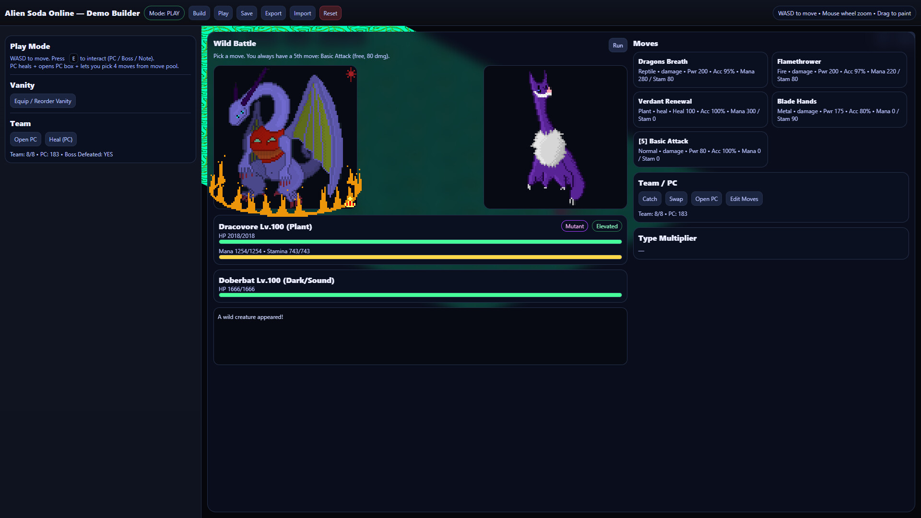921x518 pixels.
Task: Click inside the battle log box
Action: point(420,336)
